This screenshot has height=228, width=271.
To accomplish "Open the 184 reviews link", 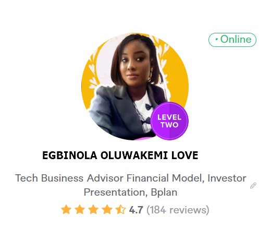I will pyautogui.click(x=178, y=210).
